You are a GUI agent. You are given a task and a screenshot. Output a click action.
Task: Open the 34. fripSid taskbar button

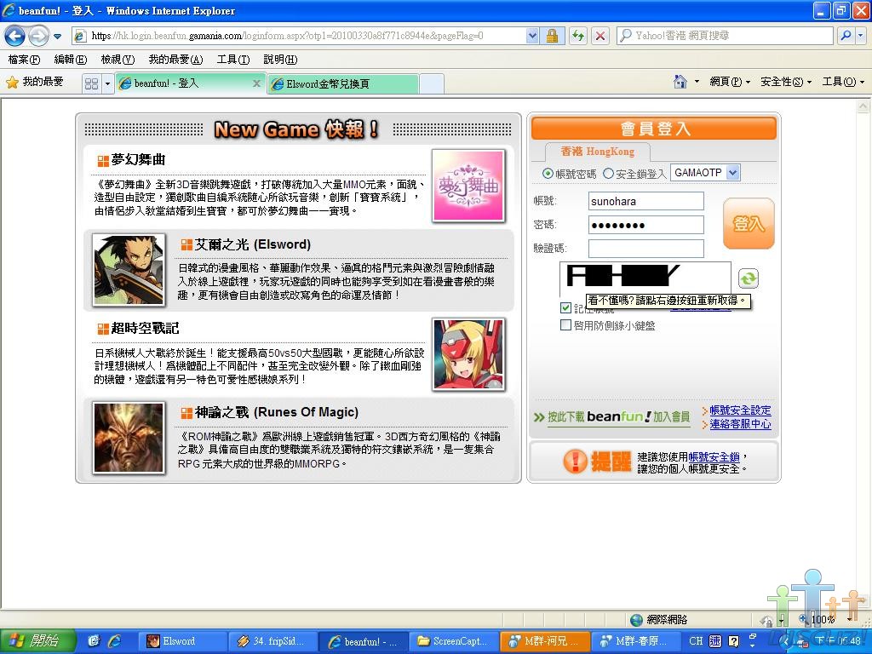click(273, 641)
